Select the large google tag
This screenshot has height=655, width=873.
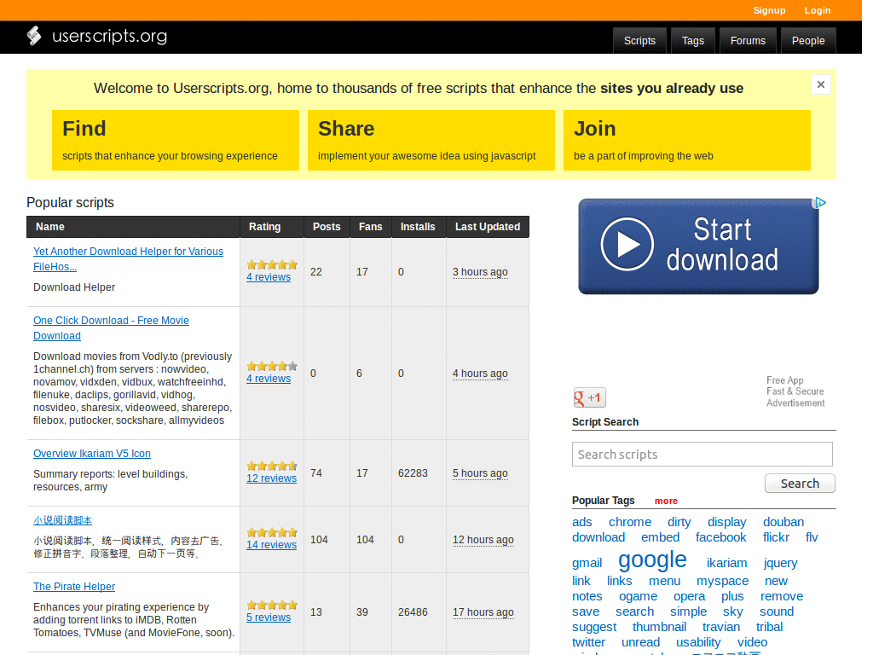pos(652,559)
